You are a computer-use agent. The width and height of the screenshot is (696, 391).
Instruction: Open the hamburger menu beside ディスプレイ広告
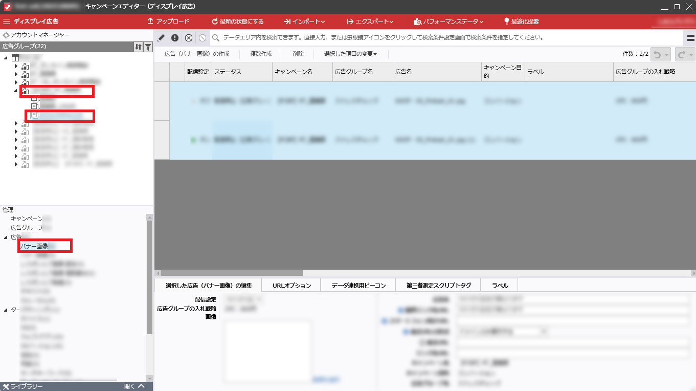[x=7, y=21]
